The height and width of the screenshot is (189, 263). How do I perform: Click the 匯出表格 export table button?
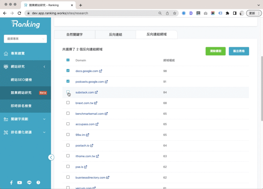(239, 51)
